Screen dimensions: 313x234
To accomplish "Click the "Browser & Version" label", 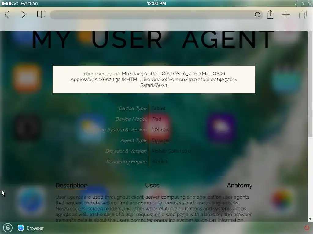I will click(x=126, y=151).
